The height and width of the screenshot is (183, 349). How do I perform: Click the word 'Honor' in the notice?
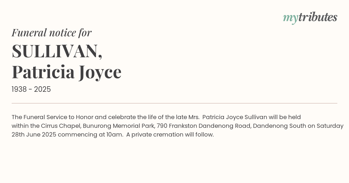click(x=85, y=117)
